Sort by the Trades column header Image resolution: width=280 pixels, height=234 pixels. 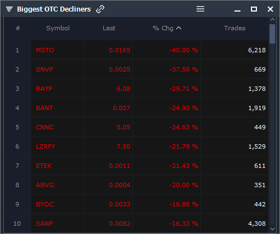[x=234, y=28]
